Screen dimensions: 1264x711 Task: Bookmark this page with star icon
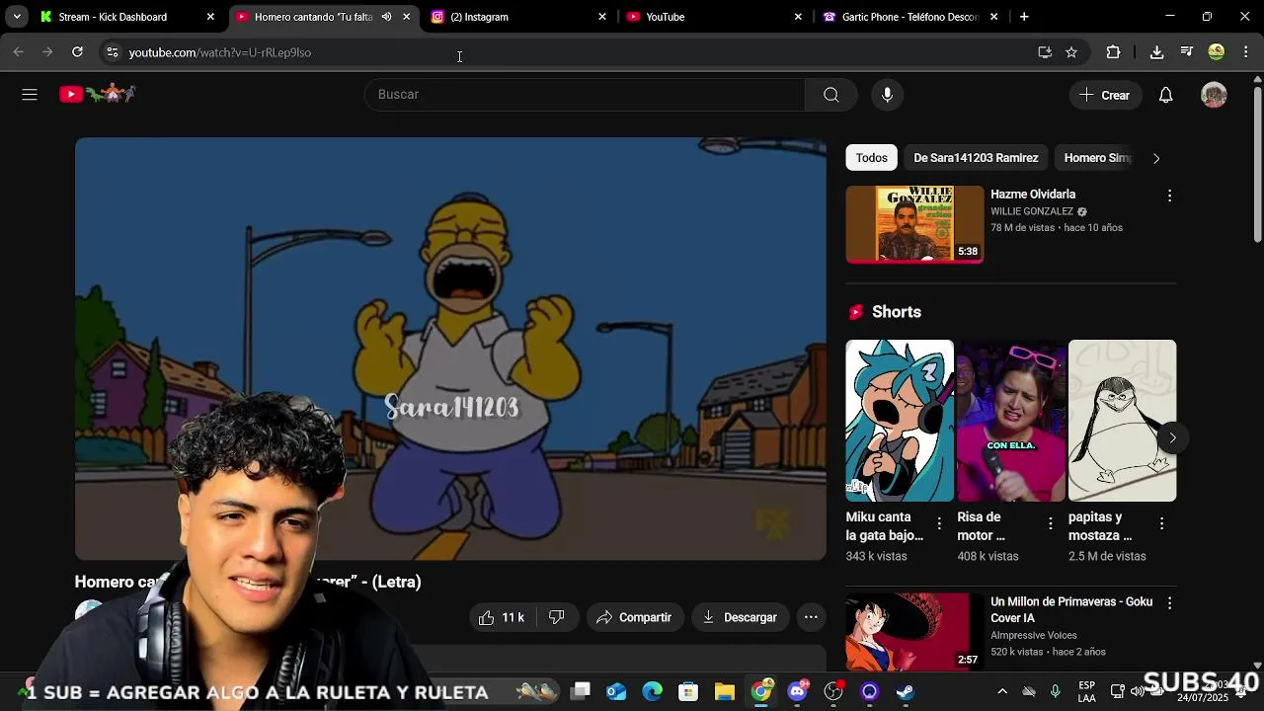pyautogui.click(x=1071, y=52)
